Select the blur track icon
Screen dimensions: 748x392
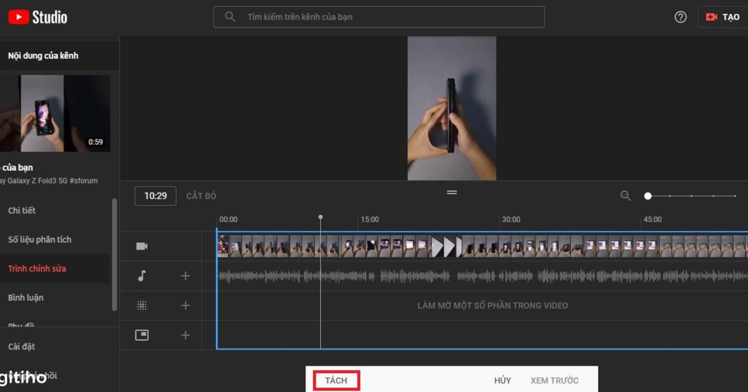[x=141, y=305]
